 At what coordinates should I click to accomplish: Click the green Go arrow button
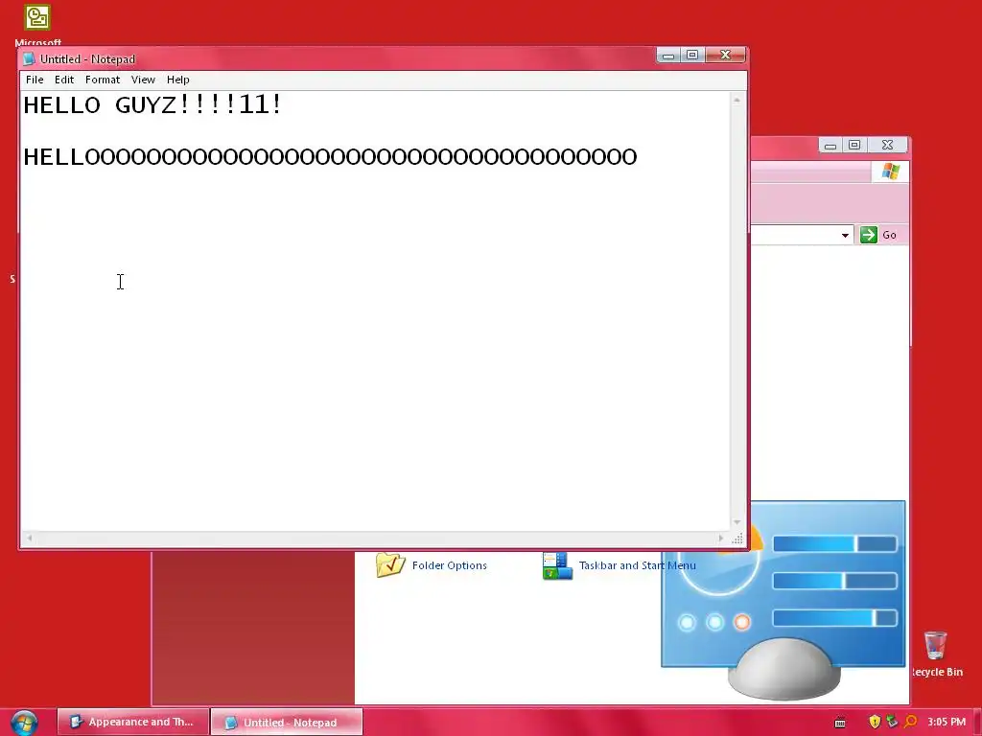coord(869,235)
